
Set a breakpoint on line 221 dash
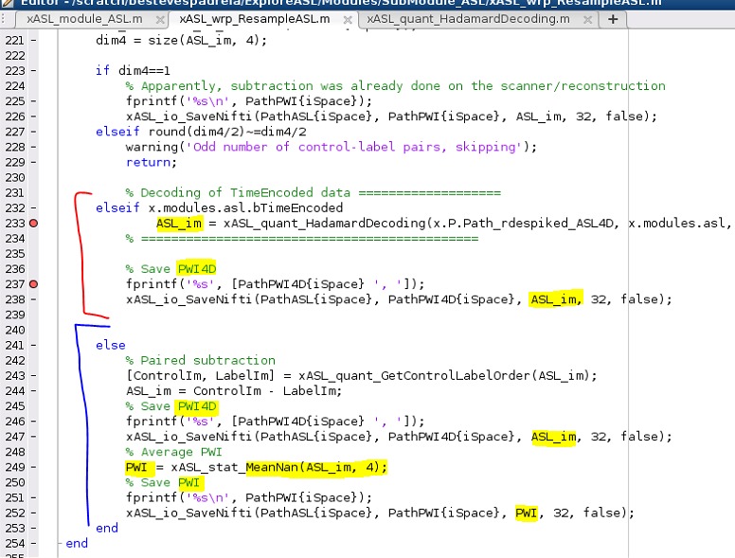[x=34, y=41]
